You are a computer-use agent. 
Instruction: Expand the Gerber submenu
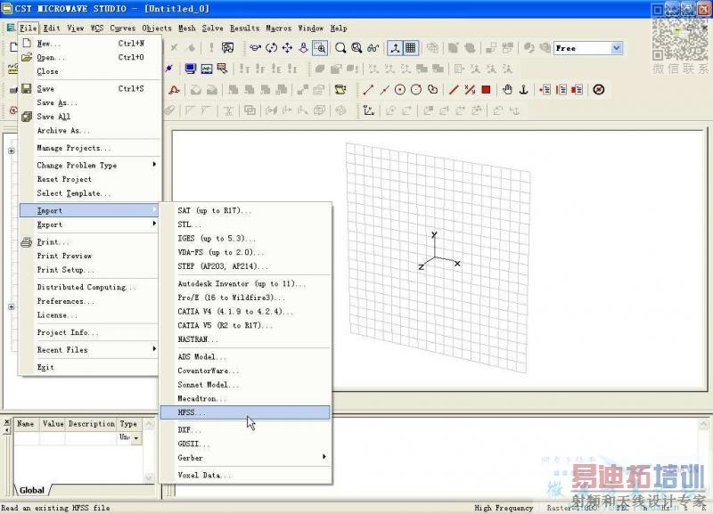click(x=245, y=458)
